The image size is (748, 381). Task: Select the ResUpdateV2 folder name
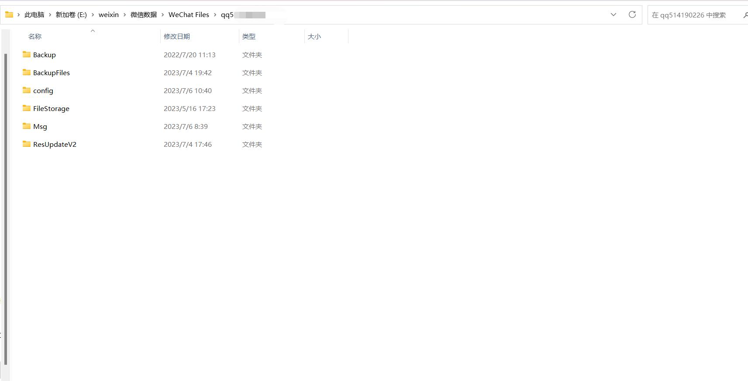point(55,145)
